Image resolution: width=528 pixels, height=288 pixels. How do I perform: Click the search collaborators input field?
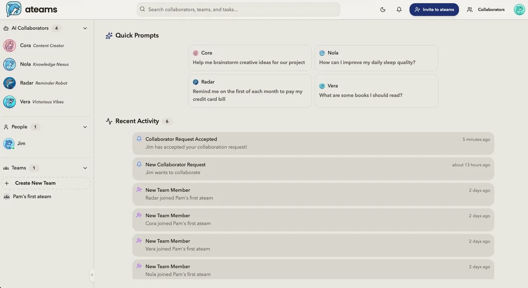pos(238,9)
